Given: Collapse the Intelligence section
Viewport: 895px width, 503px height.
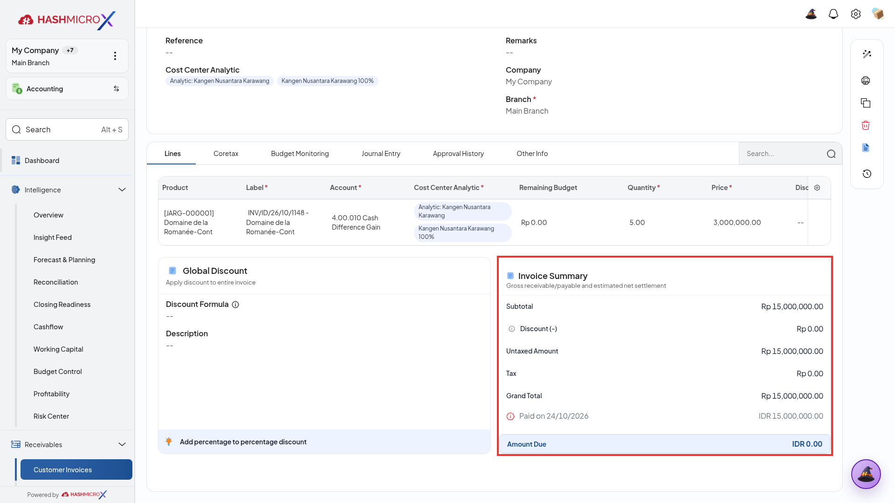Looking at the screenshot, I should (x=122, y=190).
